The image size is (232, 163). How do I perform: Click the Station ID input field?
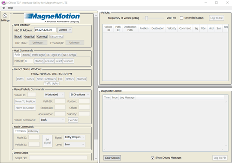[x=60, y=107]
